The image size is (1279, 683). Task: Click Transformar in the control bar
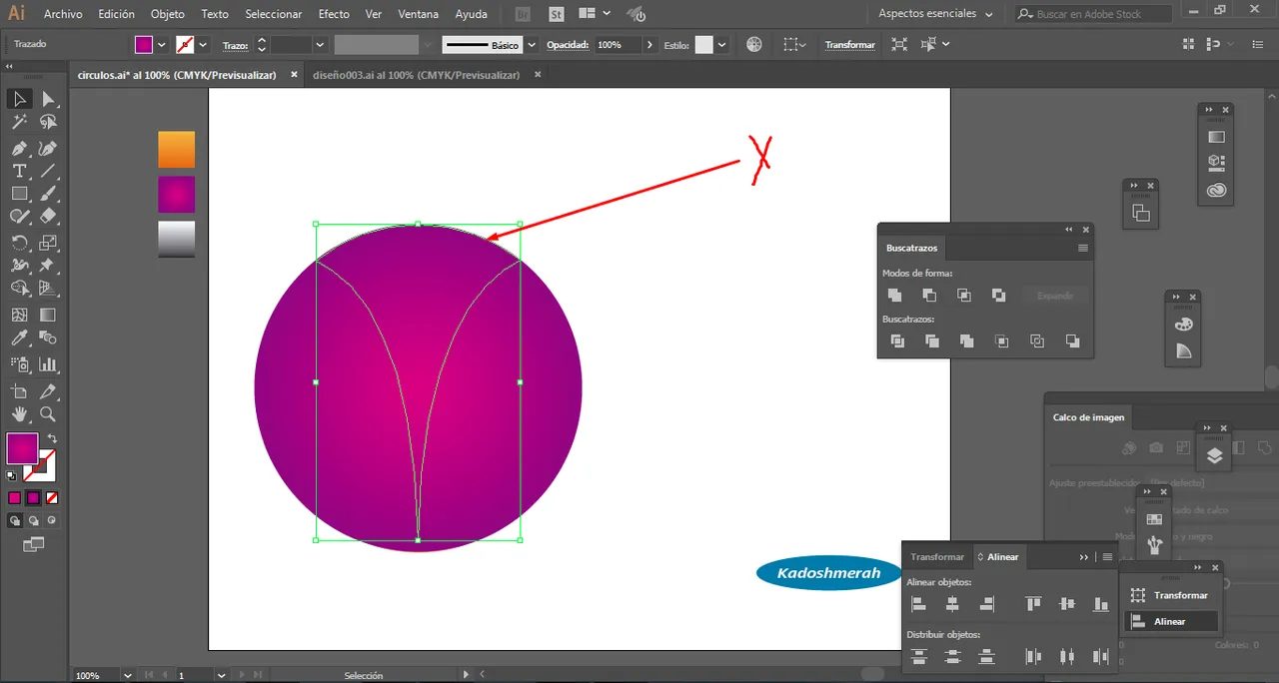pos(849,45)
